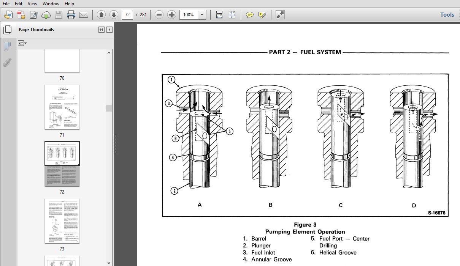Collapse the thumbnails panel with double-arrow
460x266 pixels.
click(102, 30)
